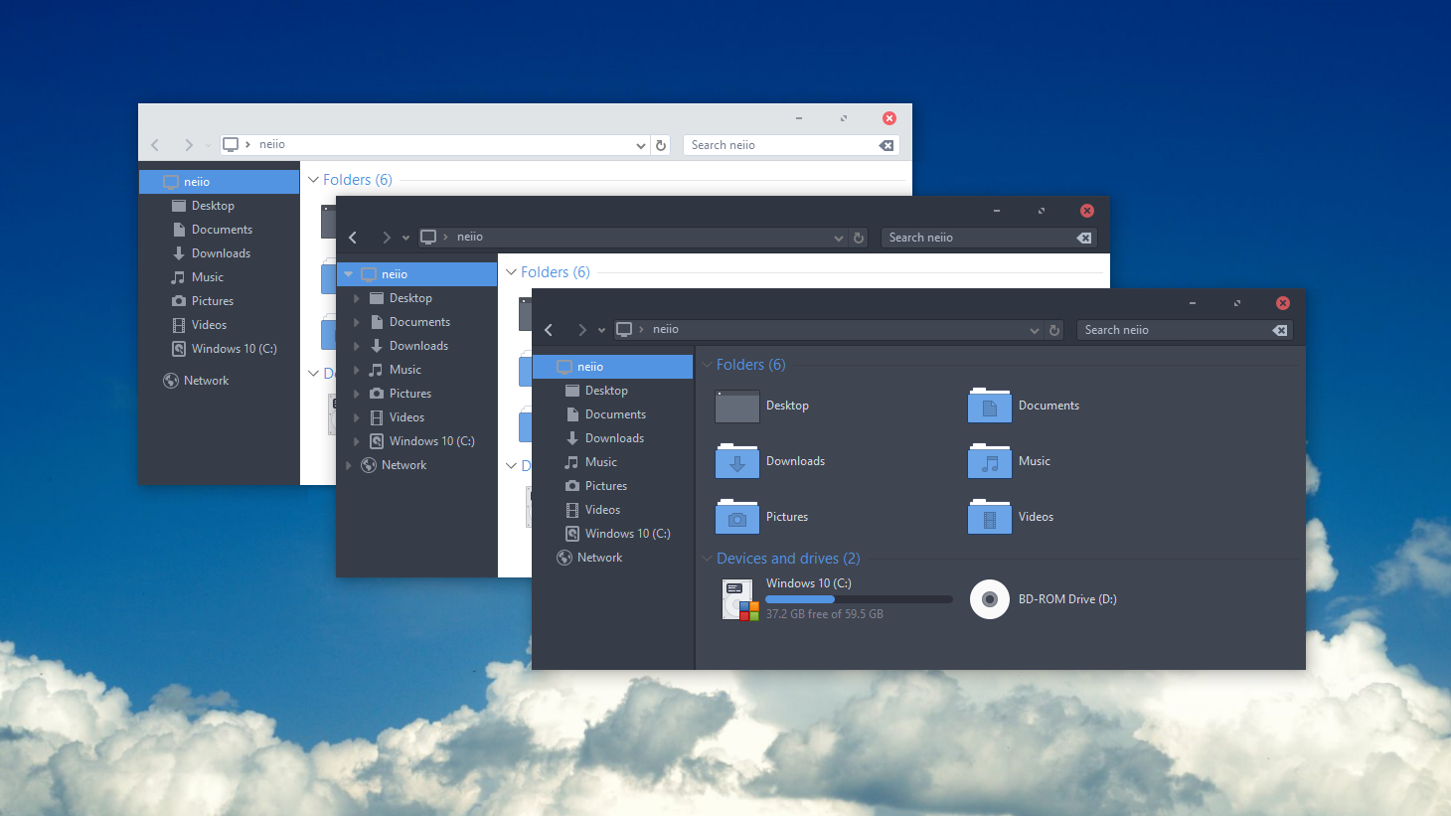This screenshot has width=1451, height=816.
Task: Select Music in the rear window's sidebar
Action: [x=219, y=277]
